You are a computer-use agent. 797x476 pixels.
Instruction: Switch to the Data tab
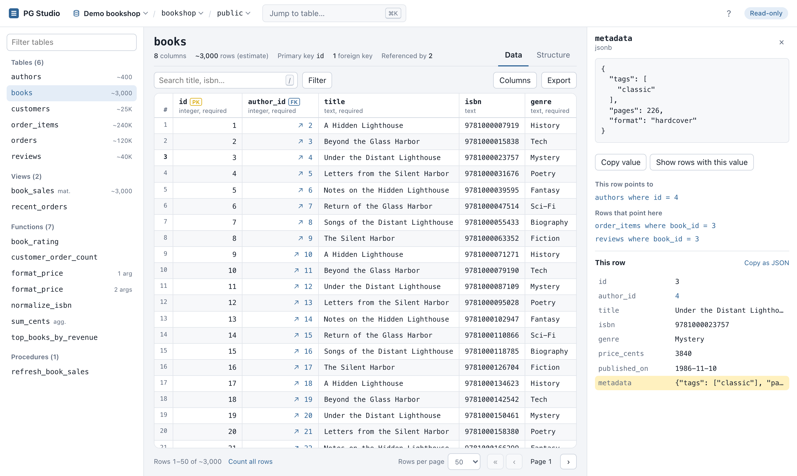513,55
